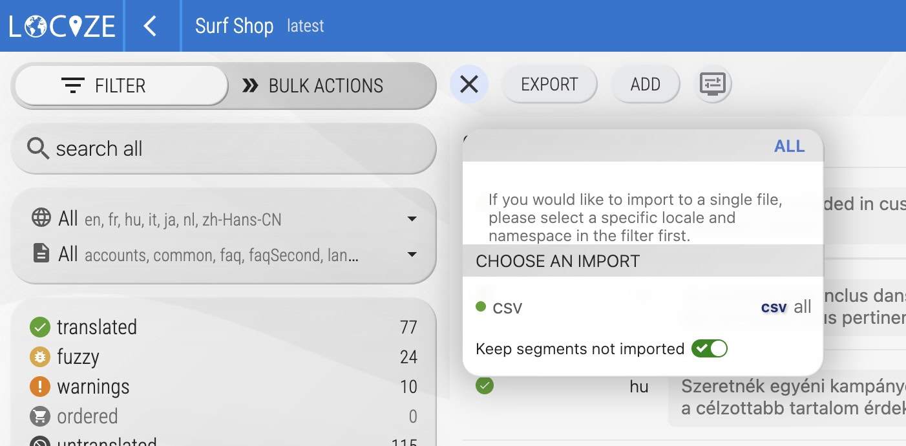This screenshot has width=906, height=446.
Task: Switch to the FILTER tab
Action: pyautogui.click(x=121, y=85)
